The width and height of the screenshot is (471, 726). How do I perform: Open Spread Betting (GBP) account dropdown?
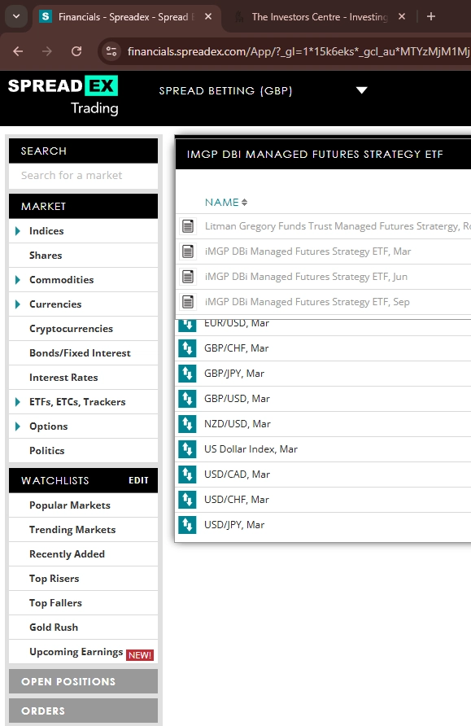coord(361,90)
